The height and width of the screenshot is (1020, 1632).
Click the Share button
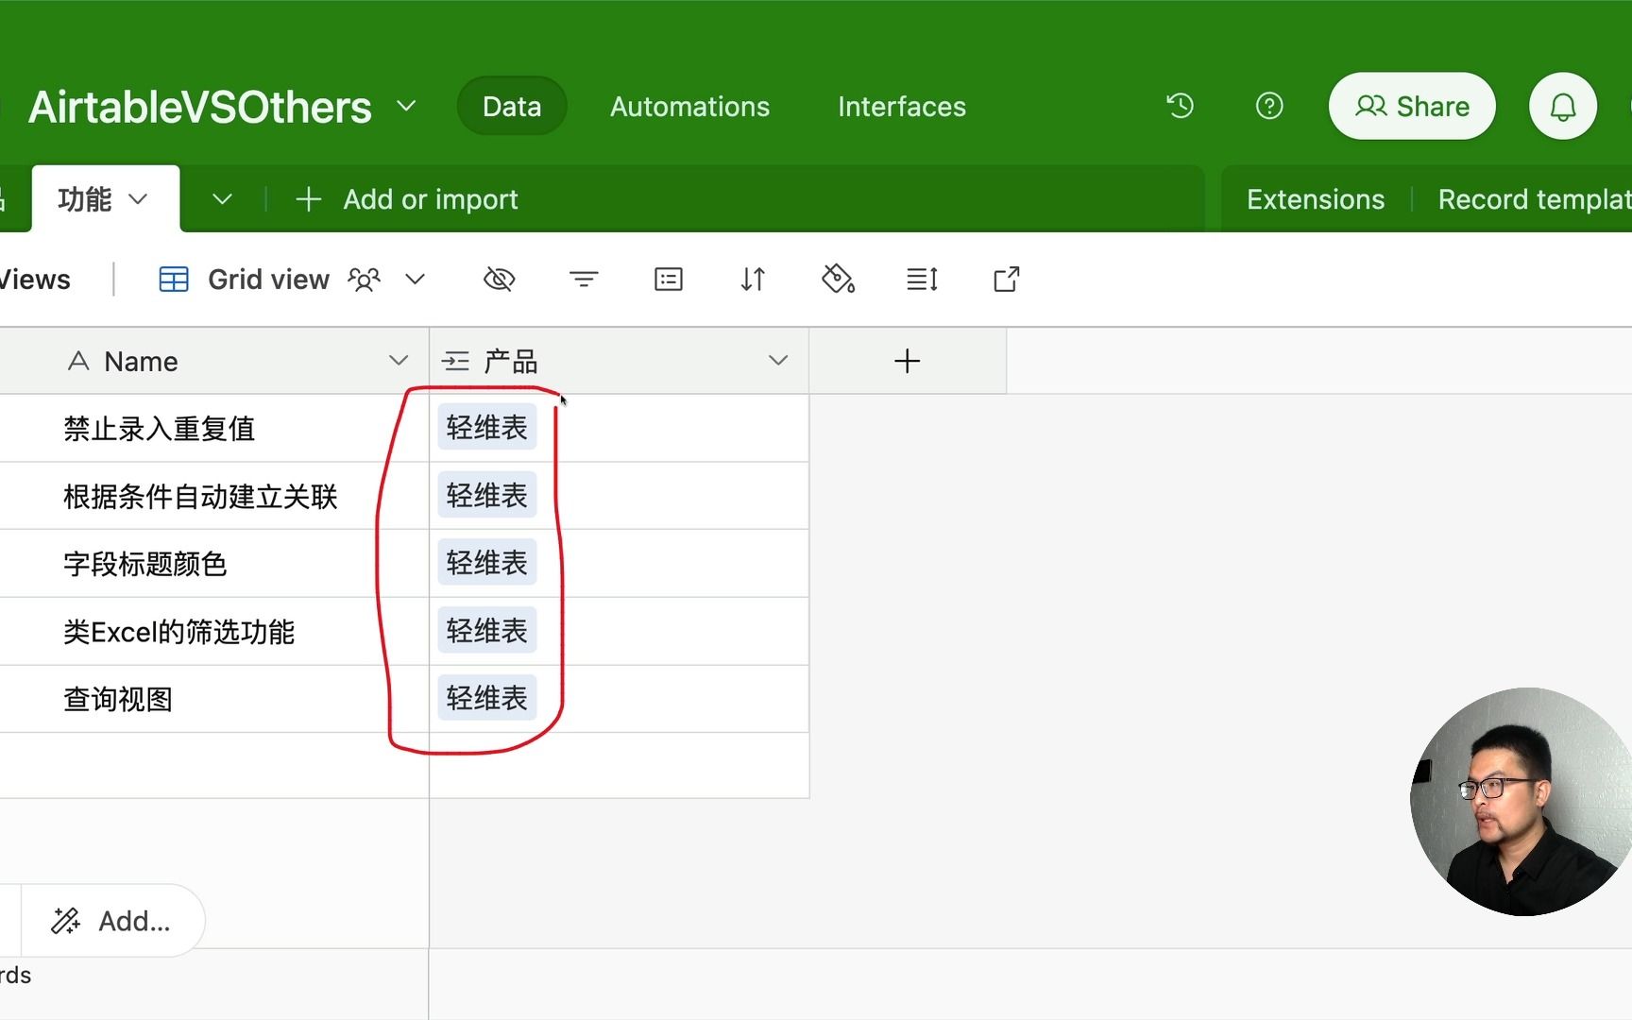coord(1411,106)
